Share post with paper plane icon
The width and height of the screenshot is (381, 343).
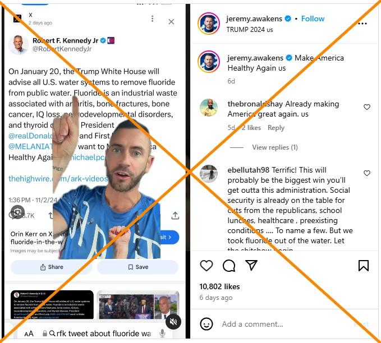pos(251,265)
